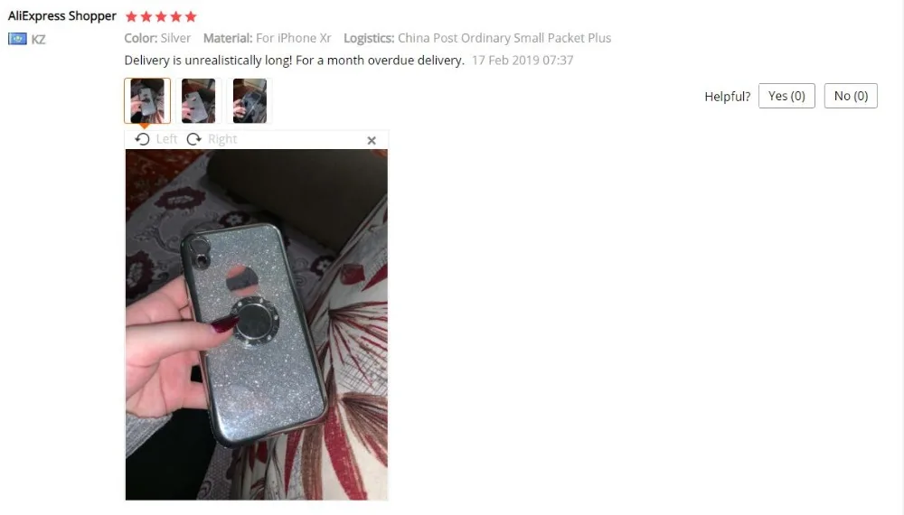
Task: Close the enlarged review photo
Action: pyautogui.click(x=372, y=140)
